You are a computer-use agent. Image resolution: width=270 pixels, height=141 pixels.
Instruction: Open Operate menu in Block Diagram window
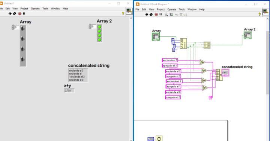point(172,9)
